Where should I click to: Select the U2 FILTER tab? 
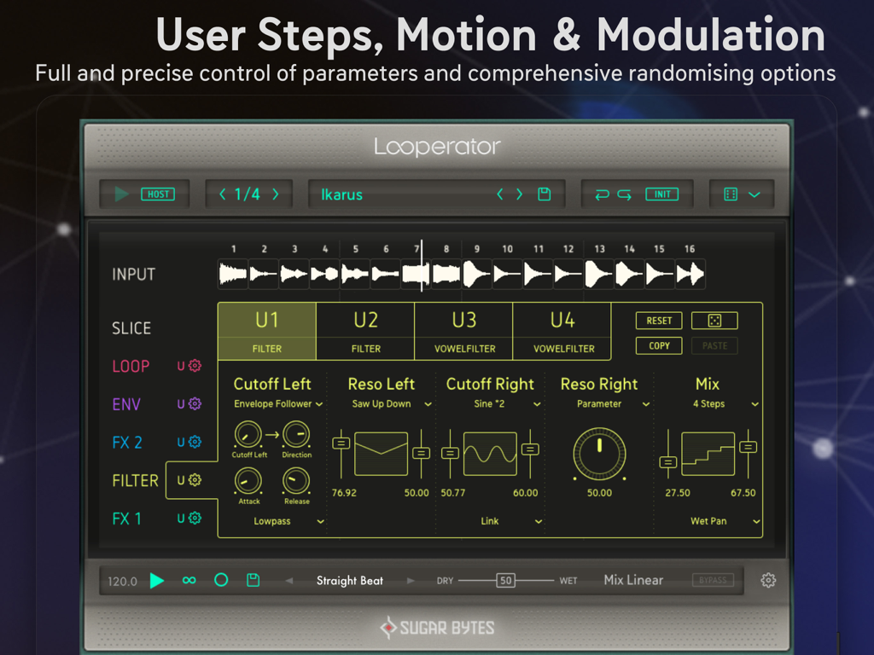(x=365, y=332)
